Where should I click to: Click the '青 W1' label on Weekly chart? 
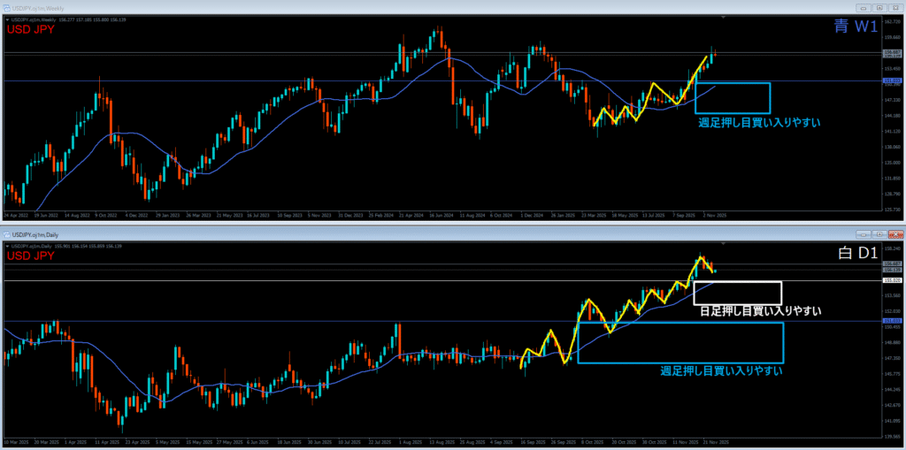(855, 27)
